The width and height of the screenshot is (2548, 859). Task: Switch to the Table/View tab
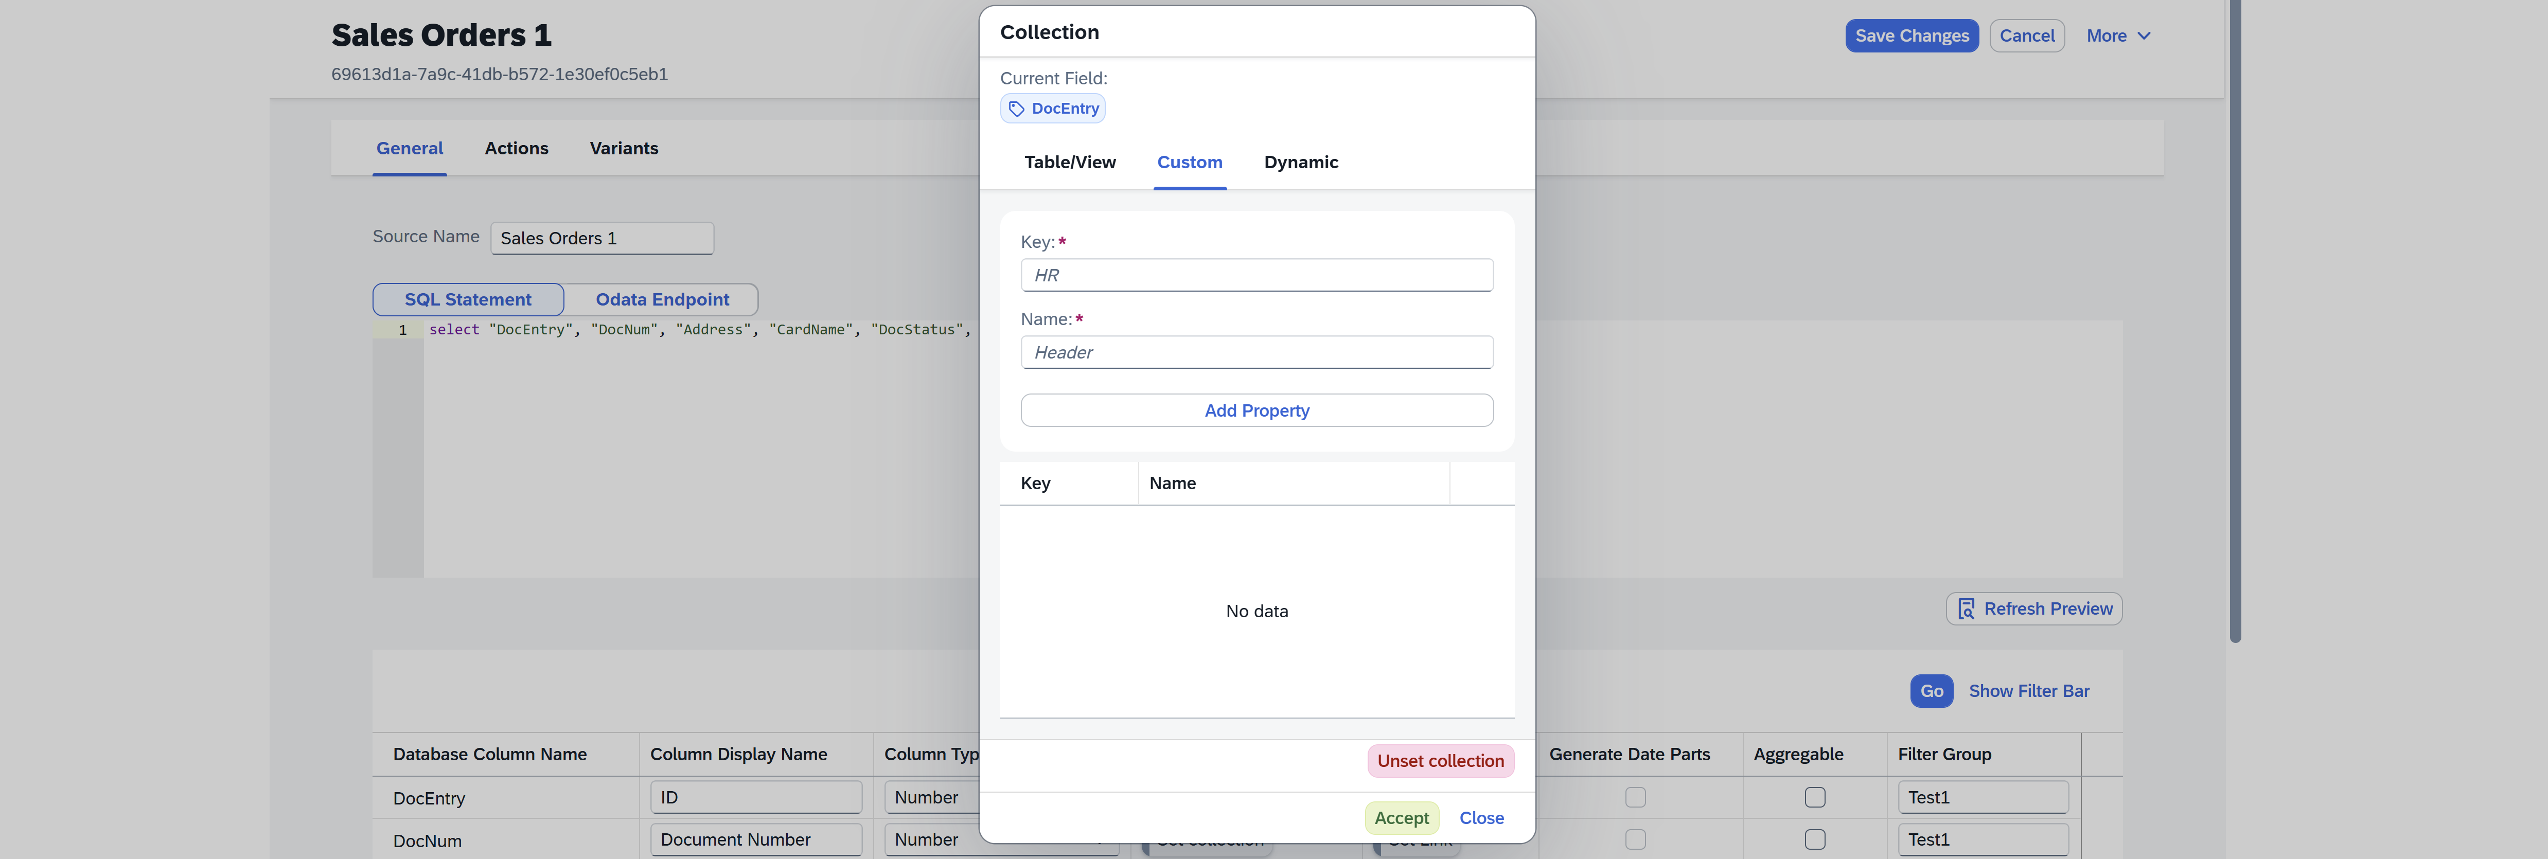pos(1069,162)
